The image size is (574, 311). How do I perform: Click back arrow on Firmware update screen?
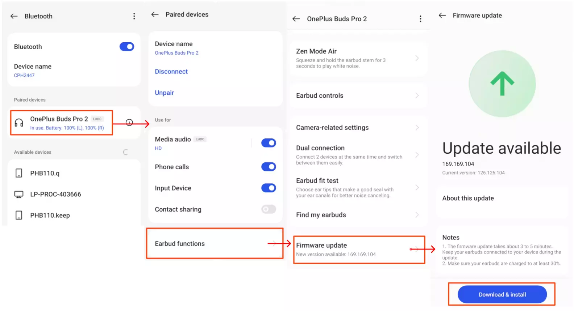pyautogui.click(x=442, y=16)
